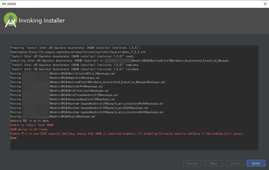Image resolution: width=269 pixels, height=170 pixels.
Task: Click the Parsing android-26 google_apis_playstore line
Action: coord(87,104)
